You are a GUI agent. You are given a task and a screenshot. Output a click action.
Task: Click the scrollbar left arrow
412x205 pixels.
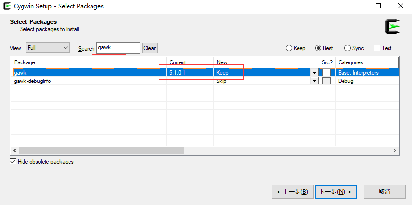click(x=15, y=150)
